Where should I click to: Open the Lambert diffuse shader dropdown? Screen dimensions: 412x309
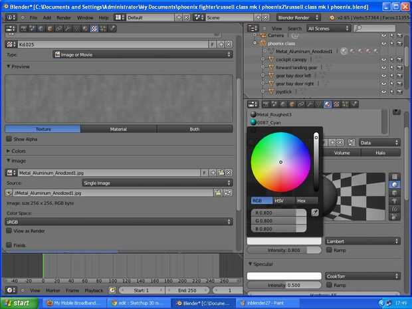pos(363,241)
